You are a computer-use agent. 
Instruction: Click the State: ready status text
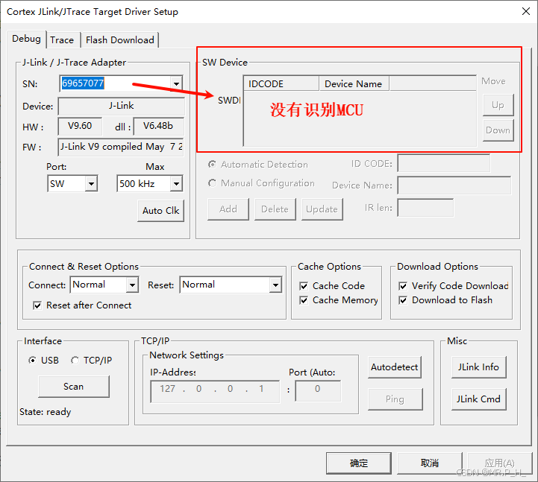click(46, 412)
